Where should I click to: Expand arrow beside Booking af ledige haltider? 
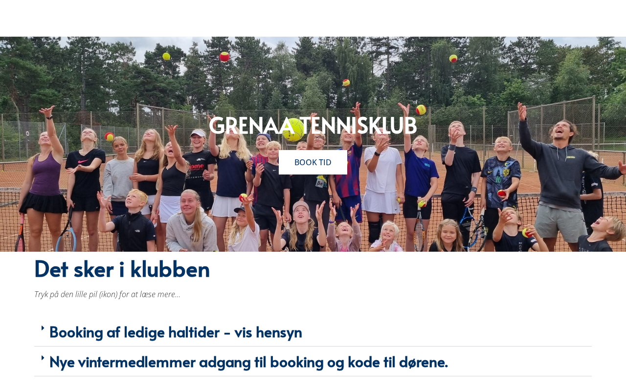tap(43, 327)
